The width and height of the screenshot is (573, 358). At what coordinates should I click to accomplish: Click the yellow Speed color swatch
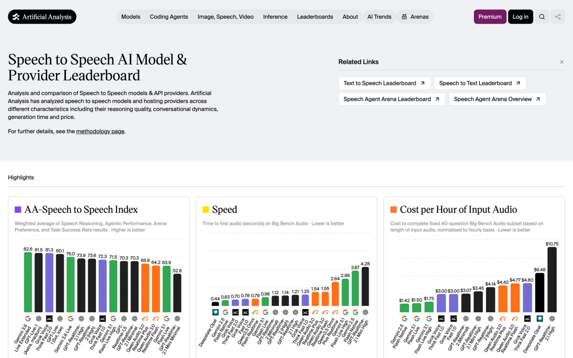pos(206,210)
